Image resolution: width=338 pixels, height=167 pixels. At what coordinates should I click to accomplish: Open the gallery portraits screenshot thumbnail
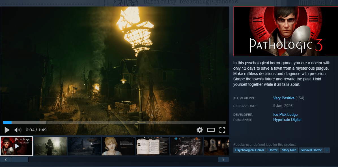[216, 146]
